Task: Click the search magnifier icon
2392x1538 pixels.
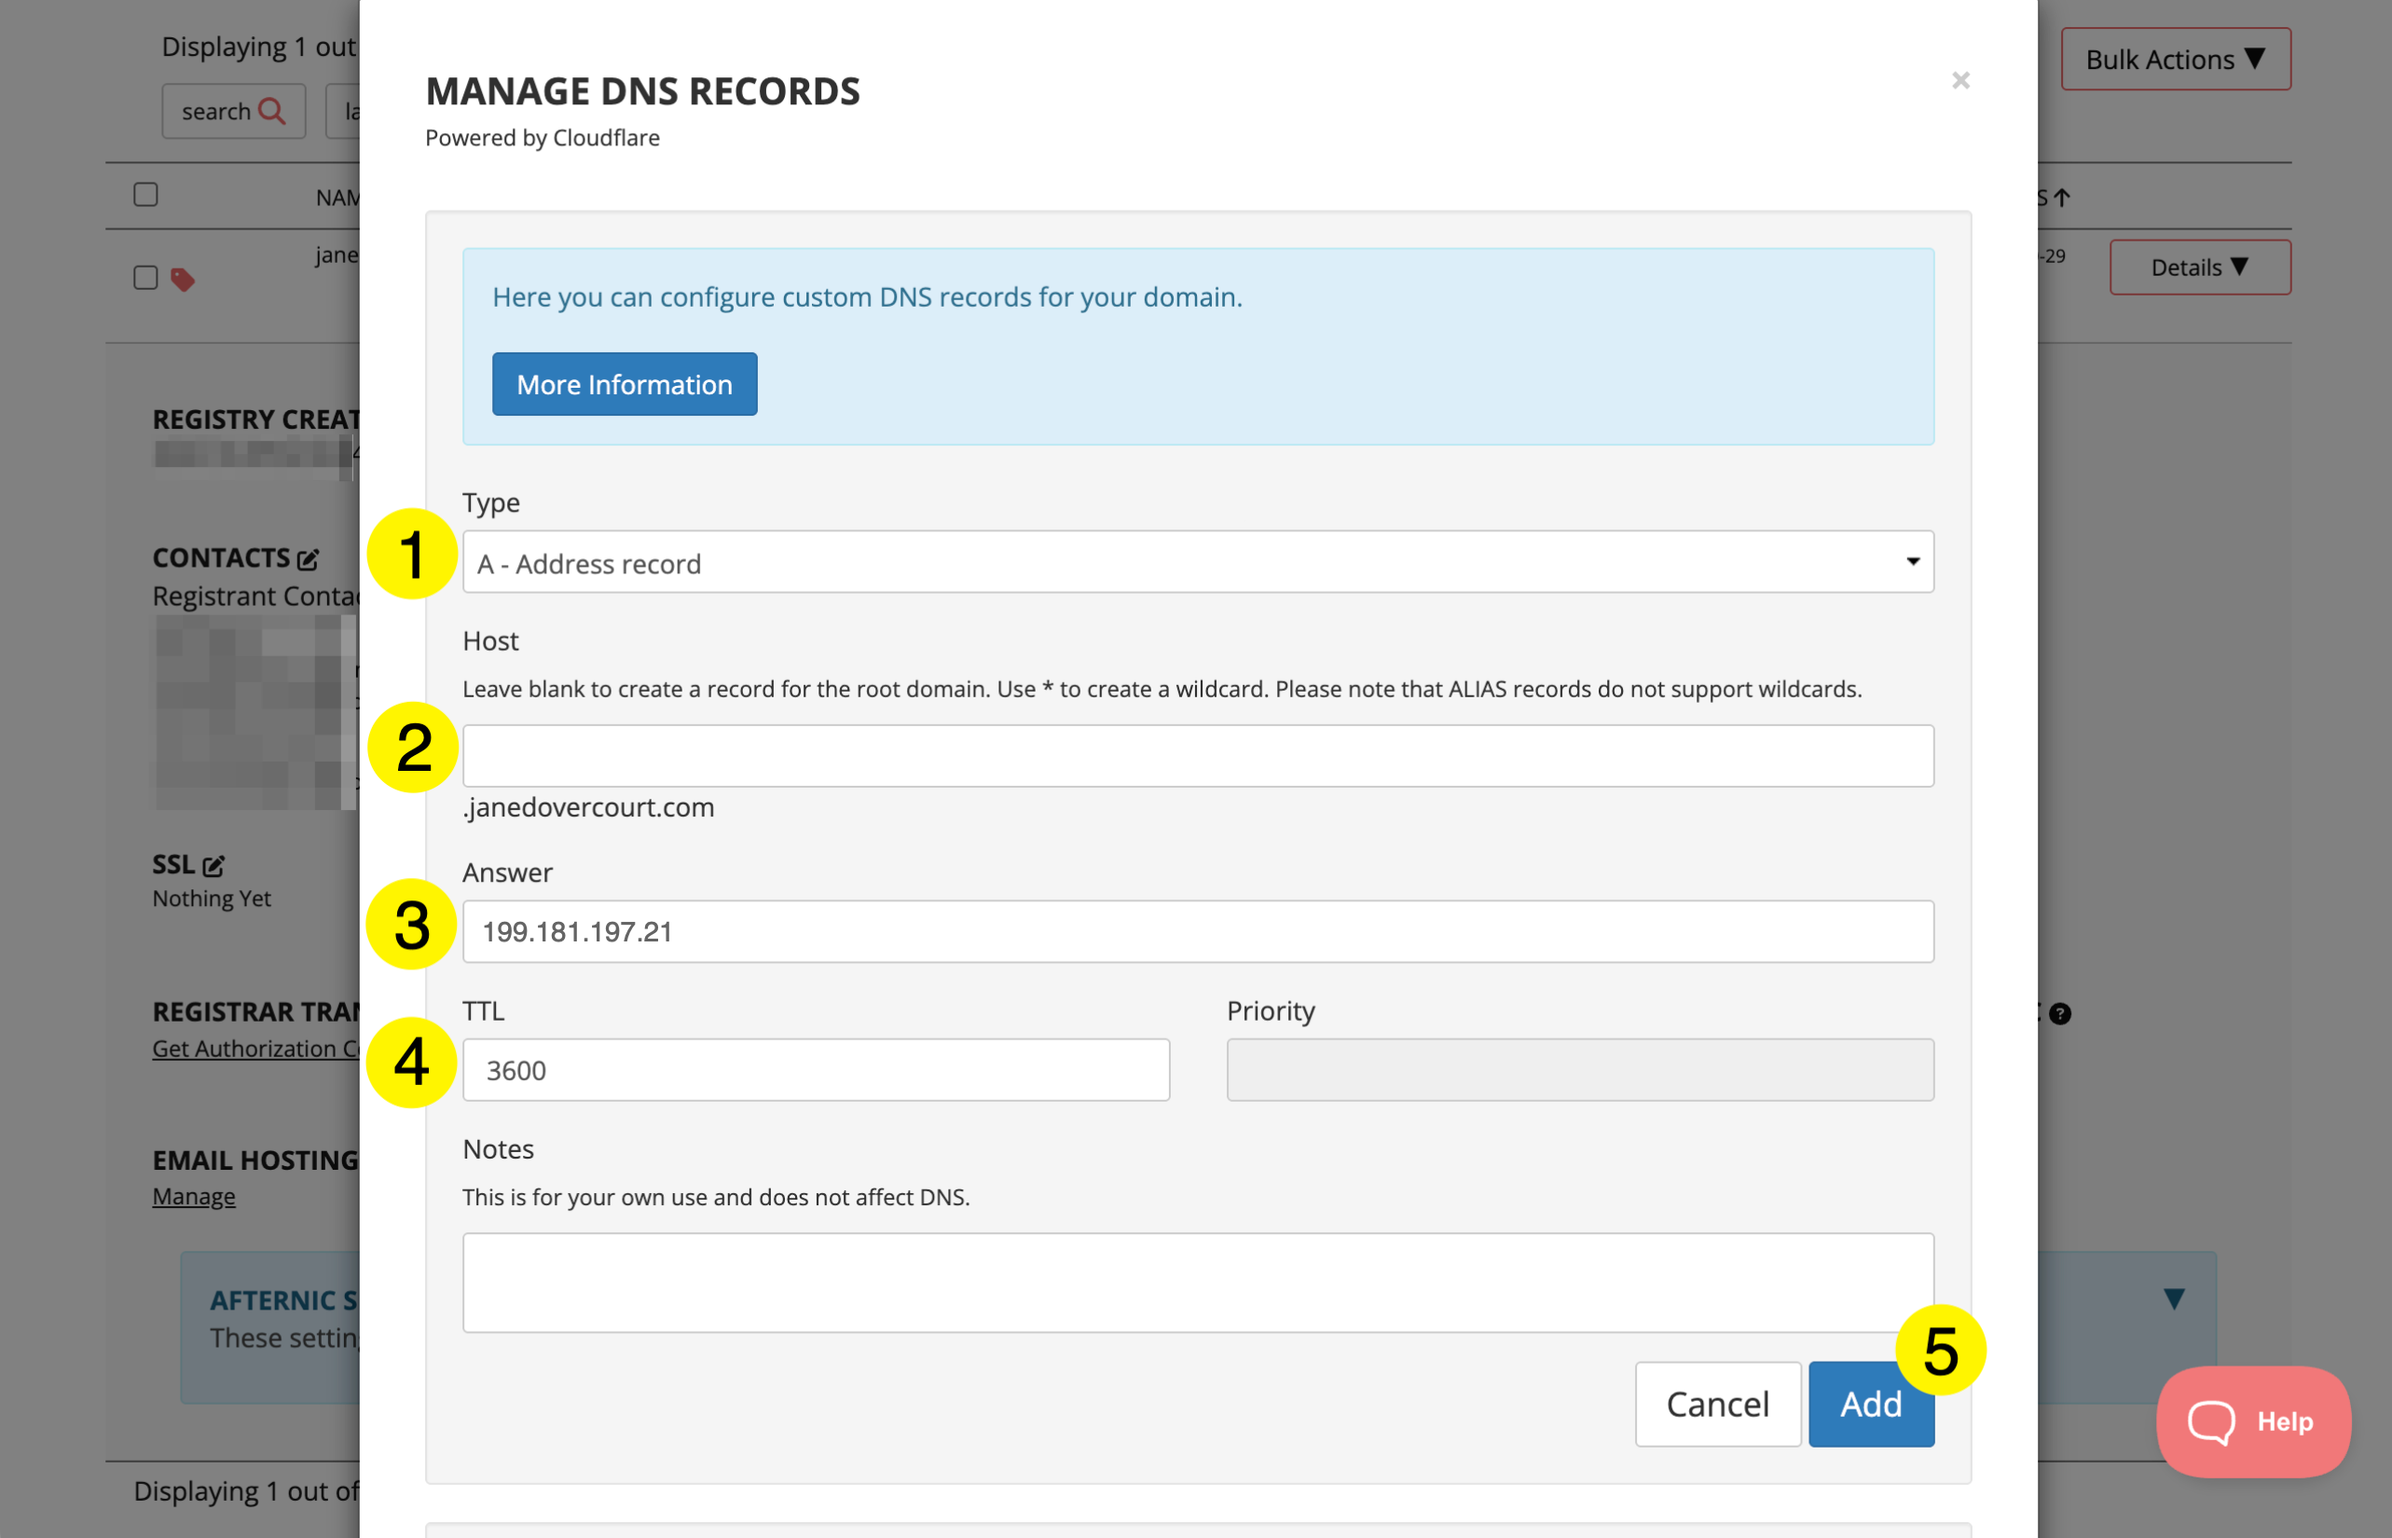Action: point(271,111)
